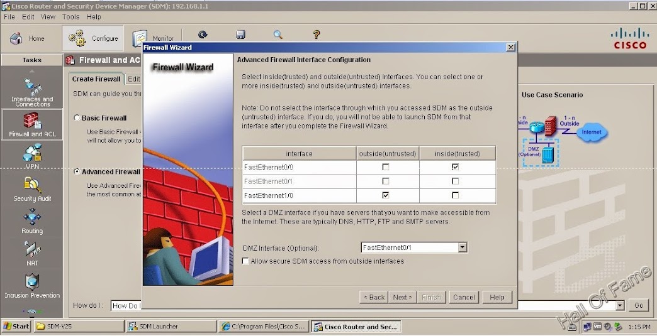Expand the How do I dropdown arrow

(620, 305)
